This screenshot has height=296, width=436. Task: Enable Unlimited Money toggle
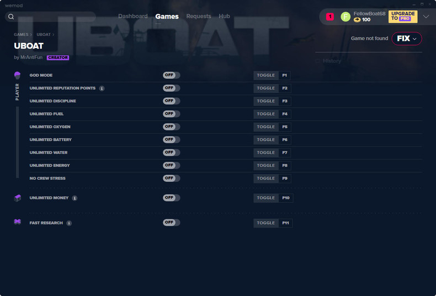coord(171,198)
